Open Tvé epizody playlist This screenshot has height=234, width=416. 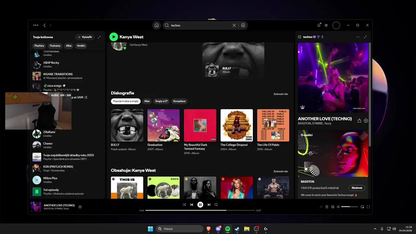68,192
